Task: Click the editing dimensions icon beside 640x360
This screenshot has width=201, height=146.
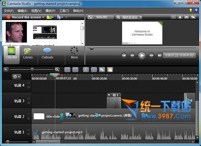Action: tap(90, 17)
